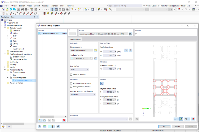This screenshot has width=199, height=132.
Task: Click the print icon in preview toolbar
Action: coord(186,119)
